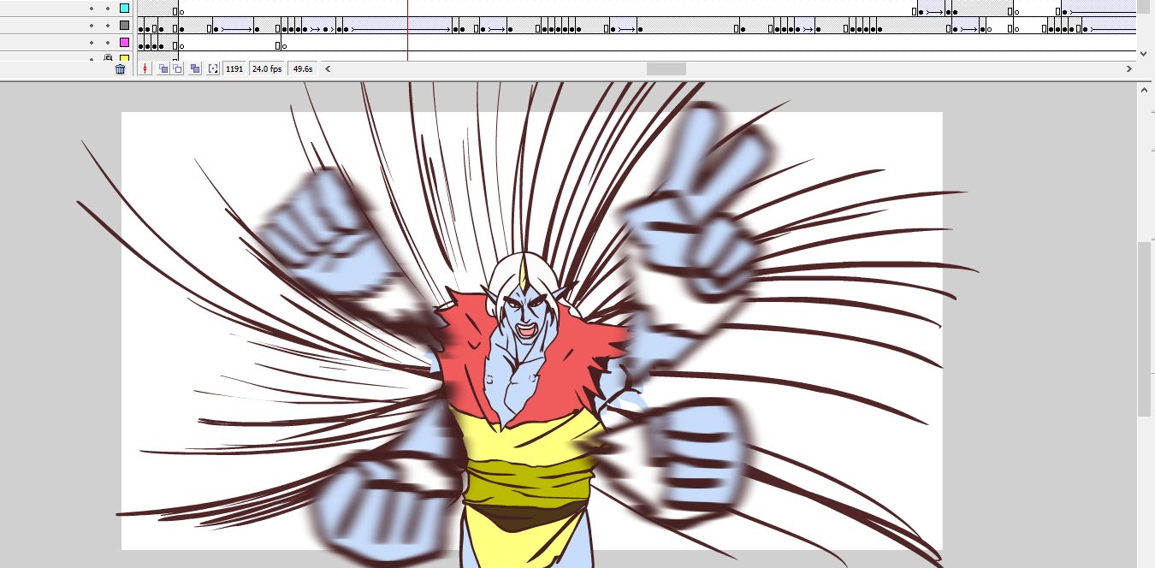Click the magenta layer outline color swatch
This screenshot has width=1155, height=568.
point(125,42)
